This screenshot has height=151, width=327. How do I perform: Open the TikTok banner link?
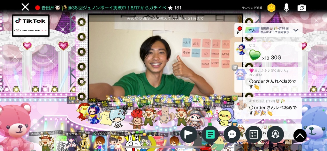(x=30, y=21)
